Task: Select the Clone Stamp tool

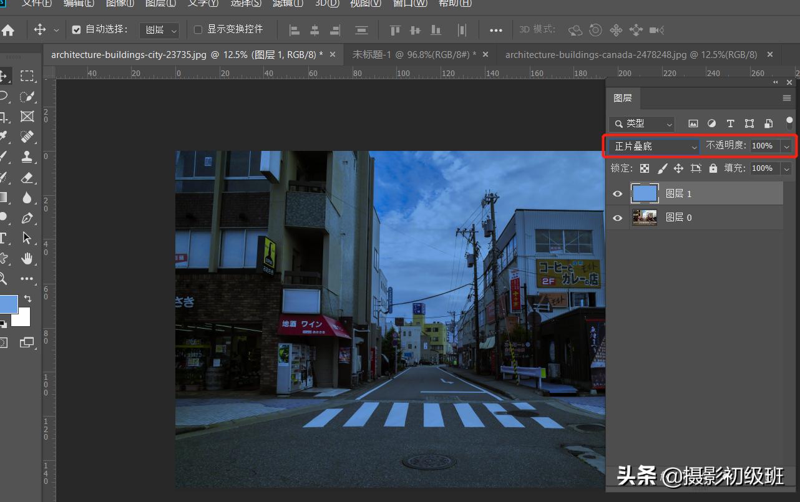Action: [x=27, y=157]
